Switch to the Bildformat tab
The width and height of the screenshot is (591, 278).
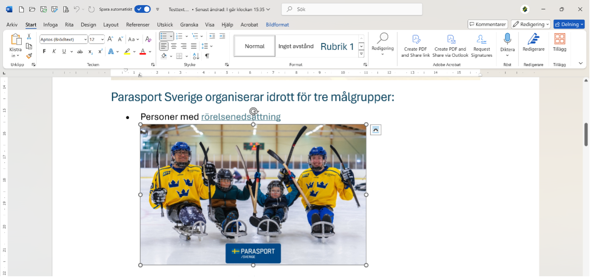click(x=277, y=25)
